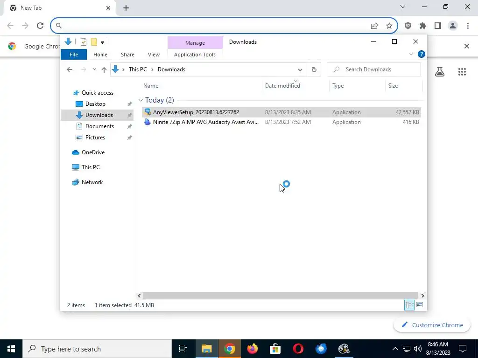Open Chrome profile avatar menu
The width and height of the screenshot is (478, 358).
click(453, 26)
